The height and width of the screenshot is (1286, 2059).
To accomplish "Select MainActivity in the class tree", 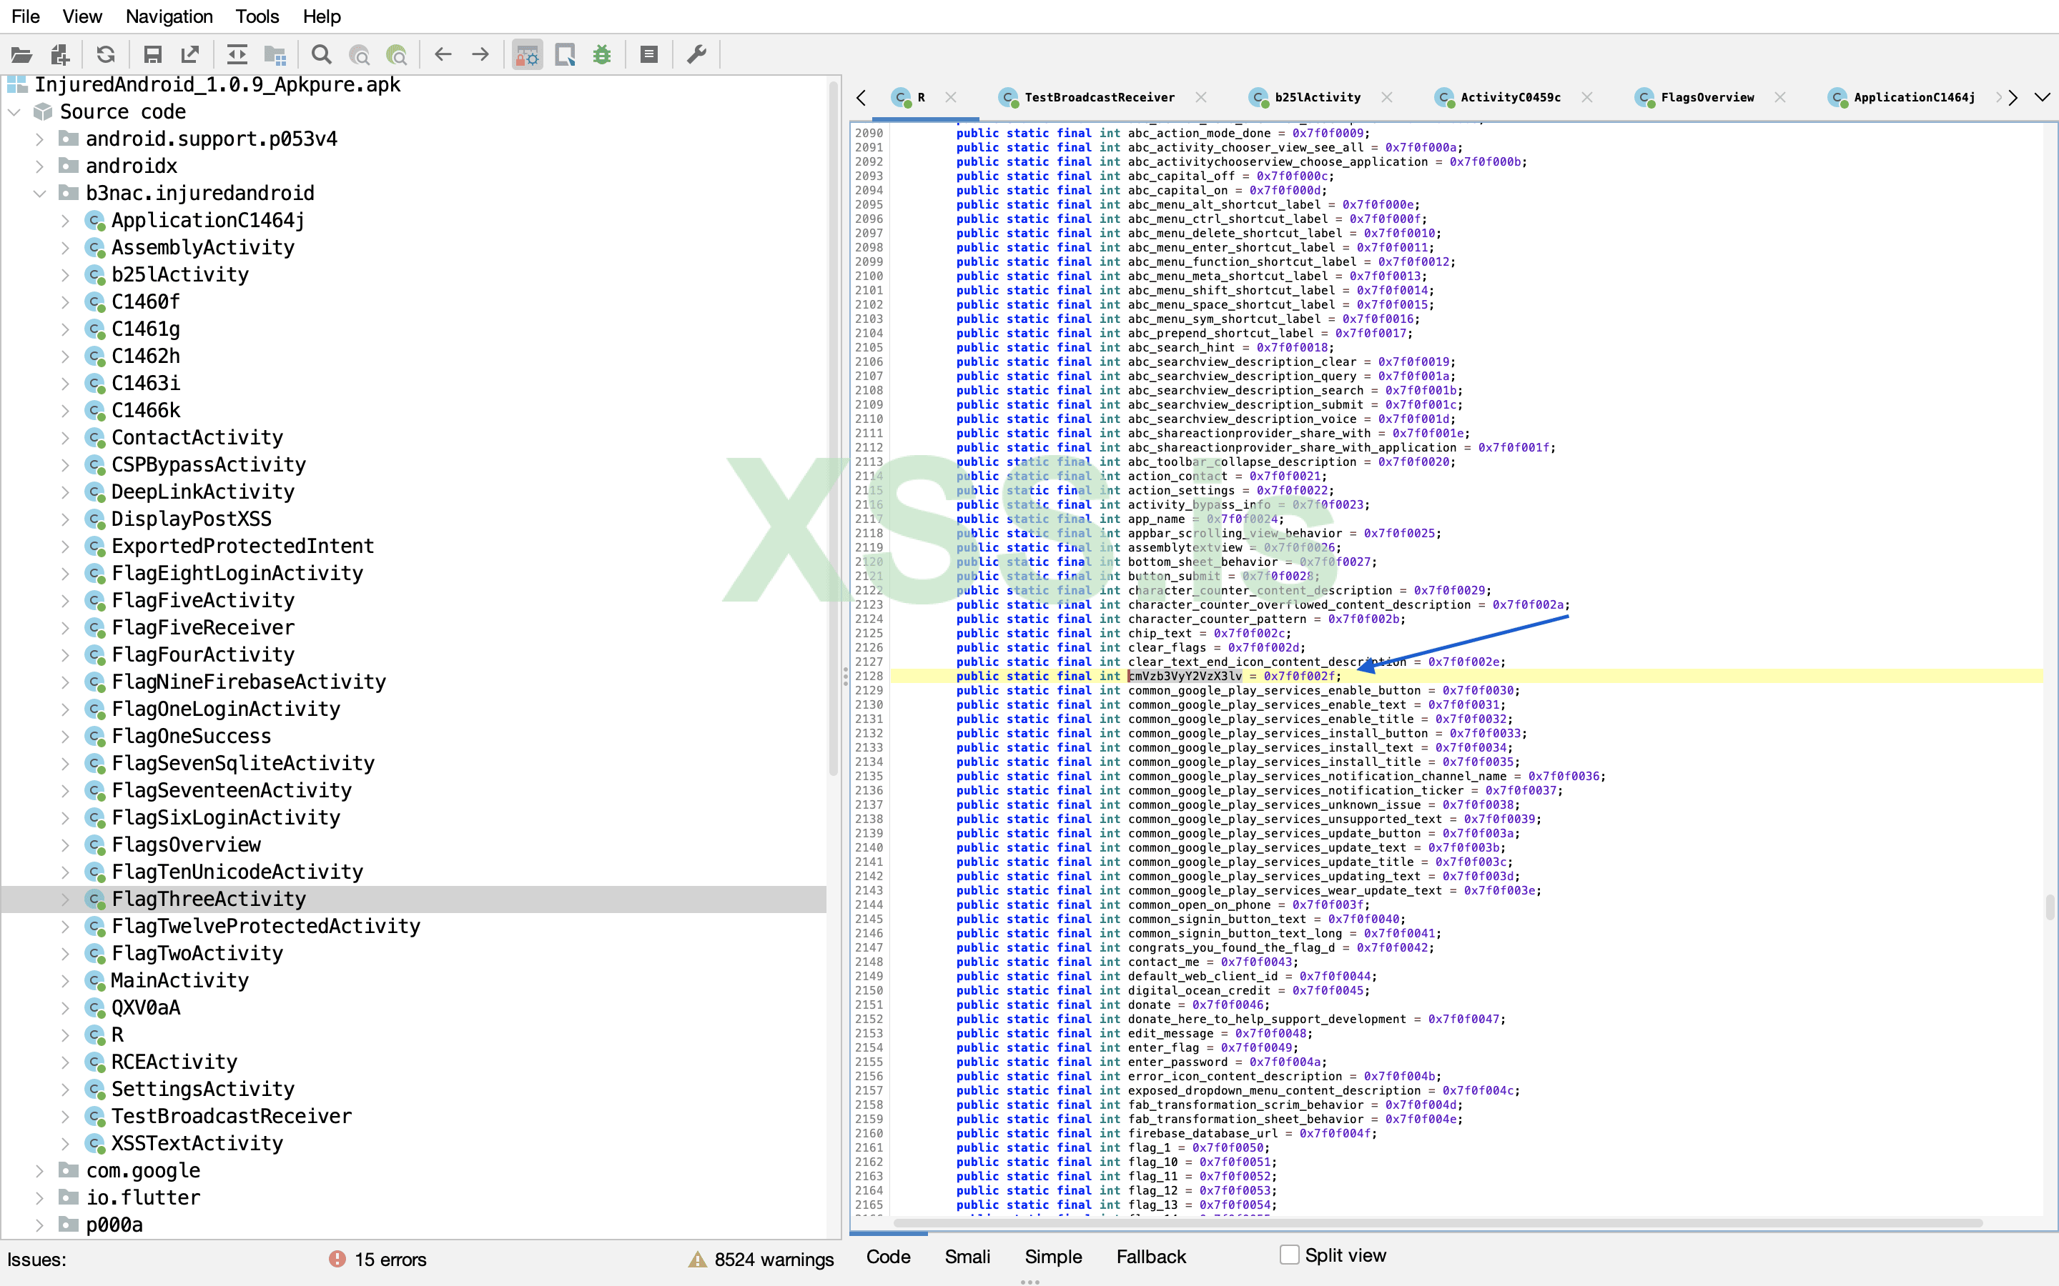I will tap(179, 981).
